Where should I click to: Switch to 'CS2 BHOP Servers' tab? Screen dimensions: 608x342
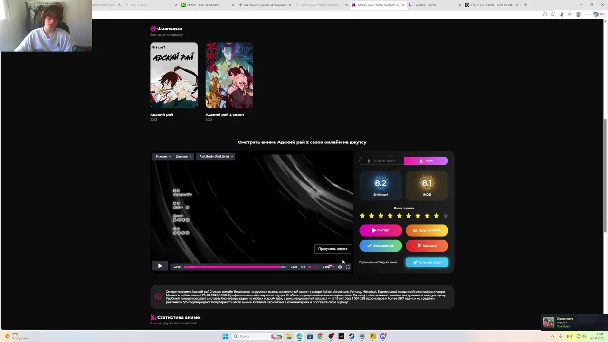pos(492,5)
